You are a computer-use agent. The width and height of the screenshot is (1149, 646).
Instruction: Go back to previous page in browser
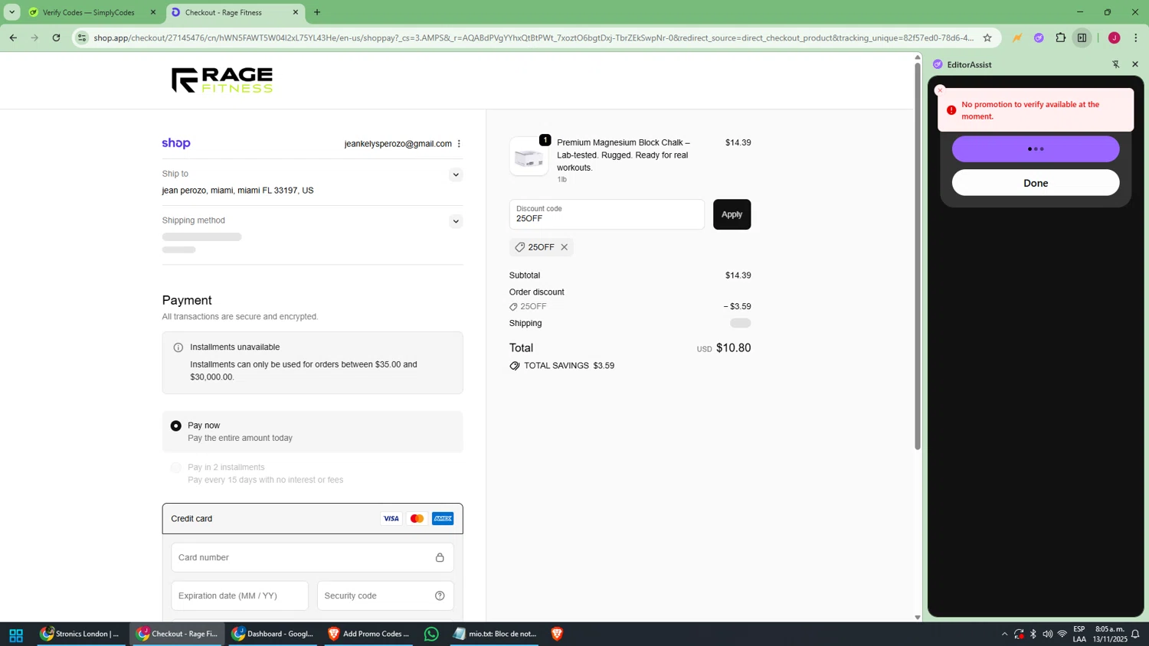pos(13,38)
